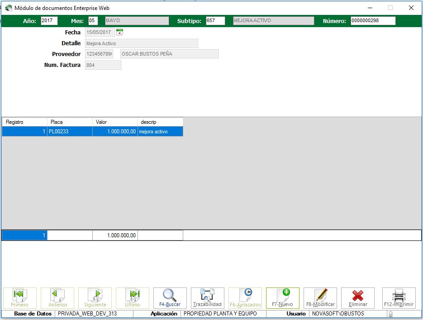Image resolution: width=423 pixels, height=320 pixels.
Task: Minimize the Módulo de documentos window
Action: [370, 8]
